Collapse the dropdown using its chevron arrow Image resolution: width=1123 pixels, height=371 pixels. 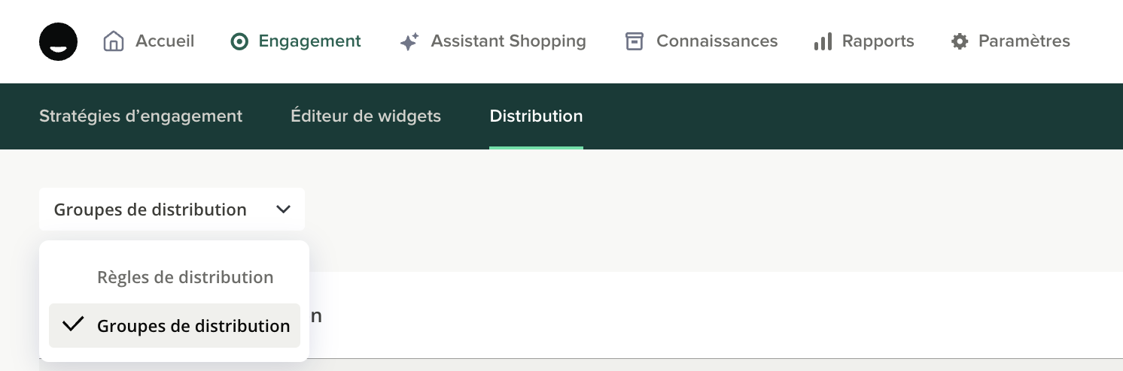[x=283, y=210]
